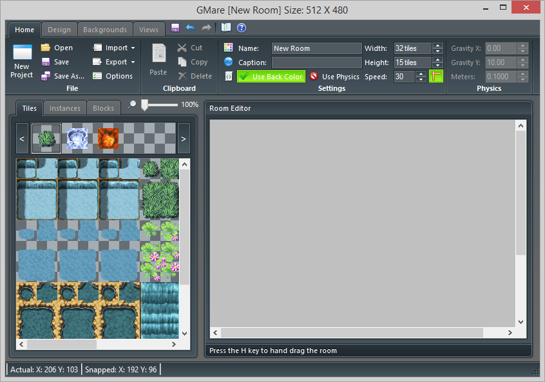
Task: Decrease room Width with the down spinner
Action: 438,51
